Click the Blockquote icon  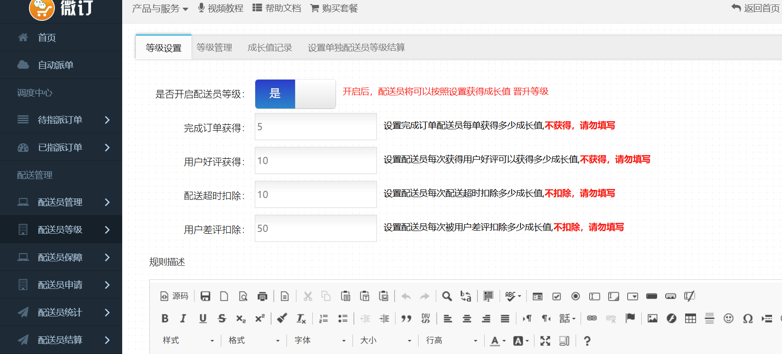406,318
